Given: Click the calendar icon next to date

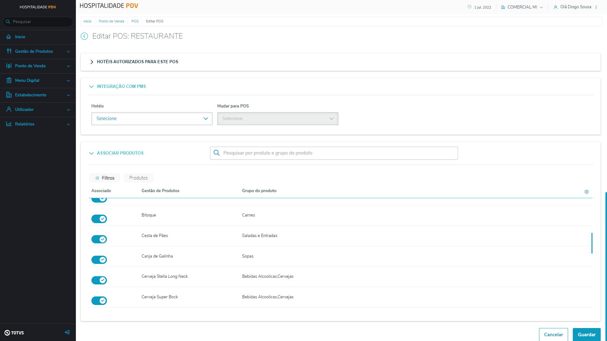Looking at the screenshot, I should pos(469,7).
